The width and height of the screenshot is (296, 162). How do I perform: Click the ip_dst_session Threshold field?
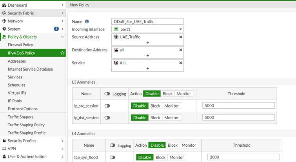pos(238,117)
